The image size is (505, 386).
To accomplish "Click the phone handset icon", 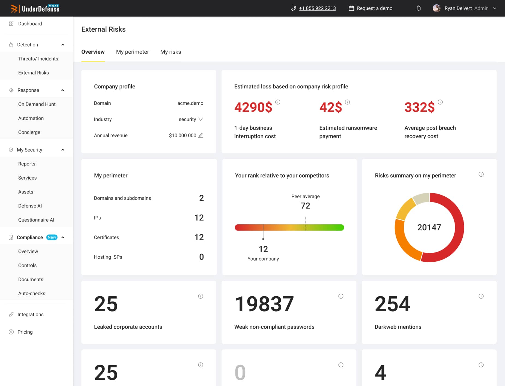I will (294, 8).
